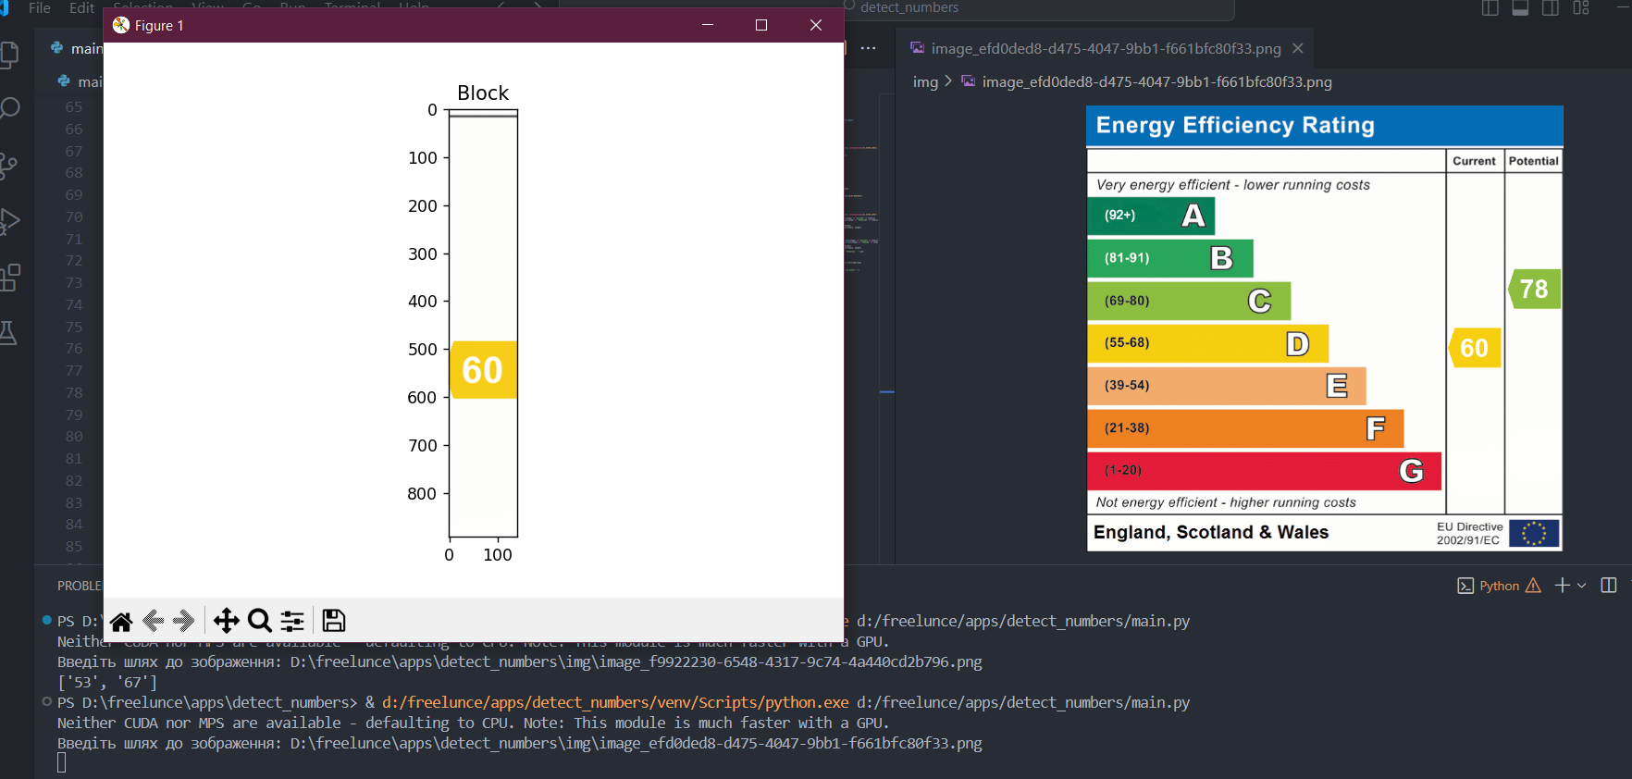Close the image_efd0ded8 png editor tab
This screenshot has width=1632, height=779.
pyautogui.click(x=1298, y=48)
